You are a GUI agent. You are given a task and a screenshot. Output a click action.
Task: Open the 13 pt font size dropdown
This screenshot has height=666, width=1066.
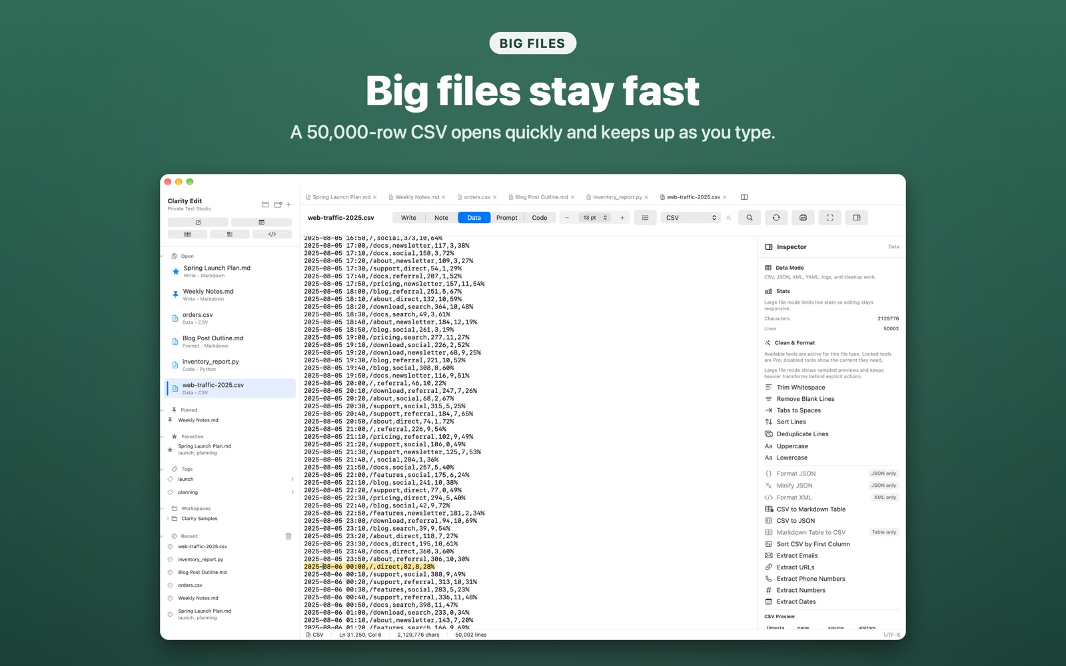pos(594,218)
